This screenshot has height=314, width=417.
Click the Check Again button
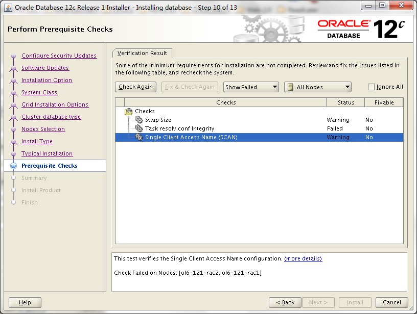[x=135, y=87]
